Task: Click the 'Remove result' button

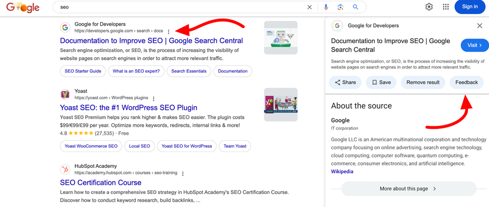Action: click(423, 82)
